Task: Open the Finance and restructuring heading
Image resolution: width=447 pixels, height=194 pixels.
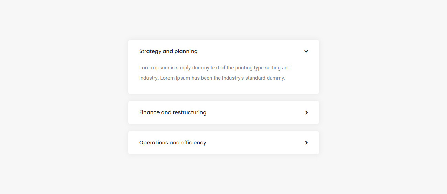Action: 173,112
